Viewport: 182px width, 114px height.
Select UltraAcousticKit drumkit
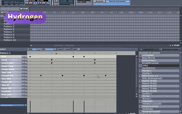150,106
